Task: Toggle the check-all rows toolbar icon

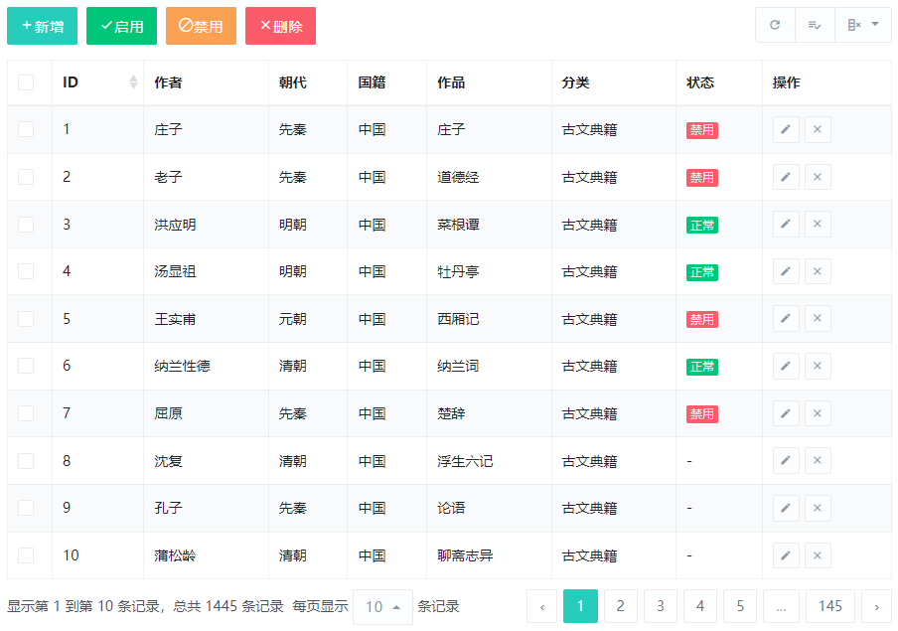Action: (815, 25)
